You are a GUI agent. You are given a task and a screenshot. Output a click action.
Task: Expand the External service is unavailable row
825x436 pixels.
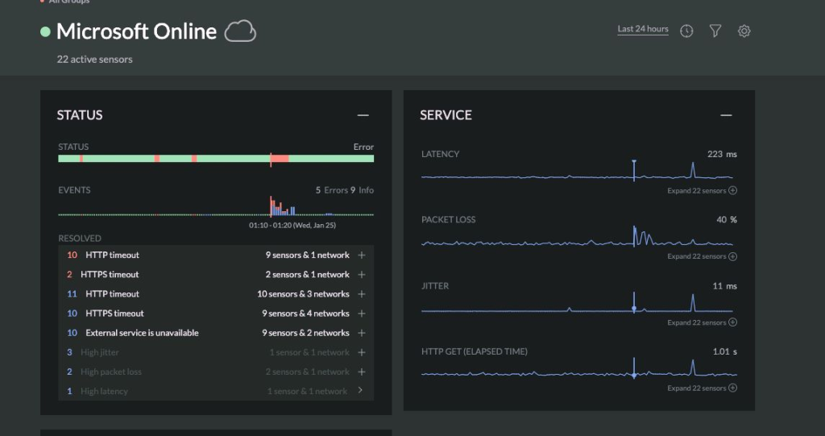tap(361, 333)
